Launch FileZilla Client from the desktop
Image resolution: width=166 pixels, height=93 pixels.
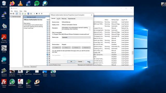tap(4, 83)
